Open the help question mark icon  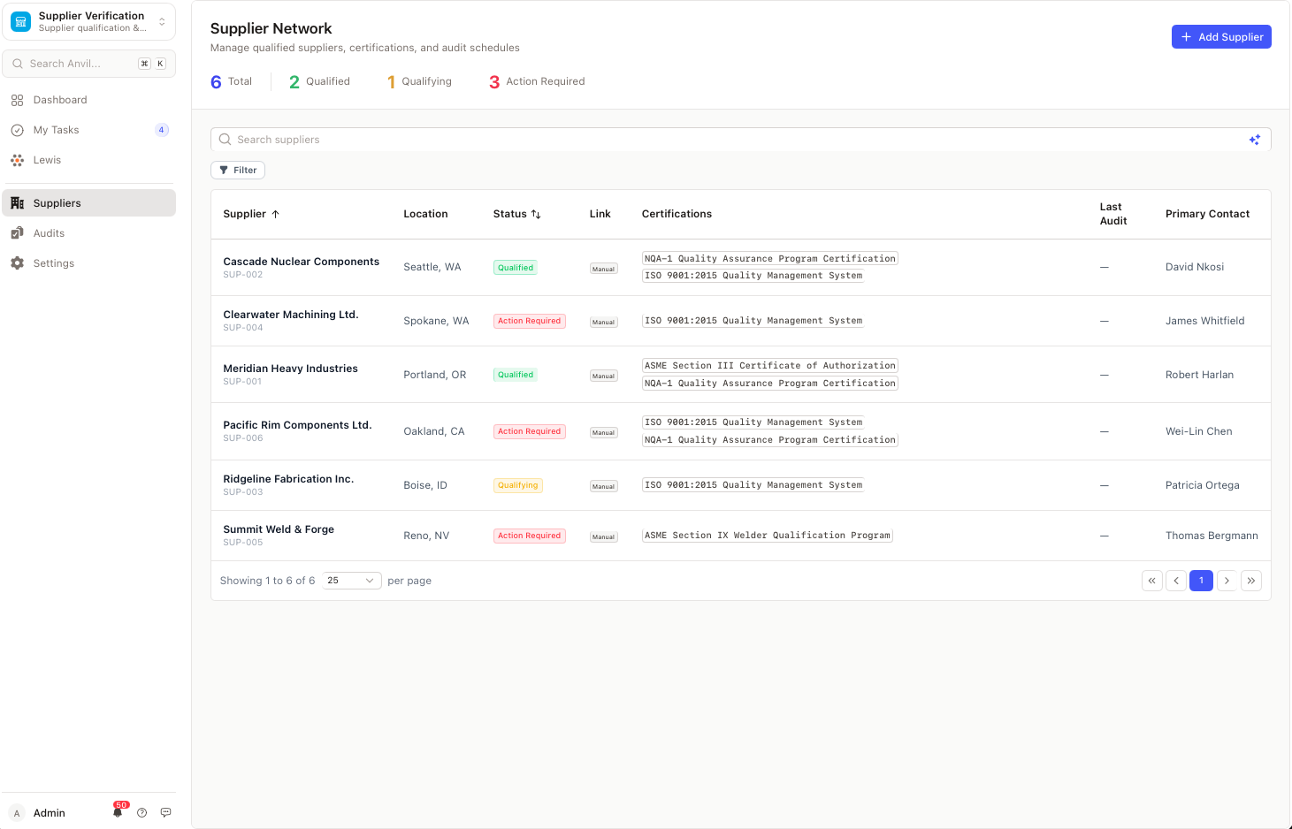click(141, 812)
